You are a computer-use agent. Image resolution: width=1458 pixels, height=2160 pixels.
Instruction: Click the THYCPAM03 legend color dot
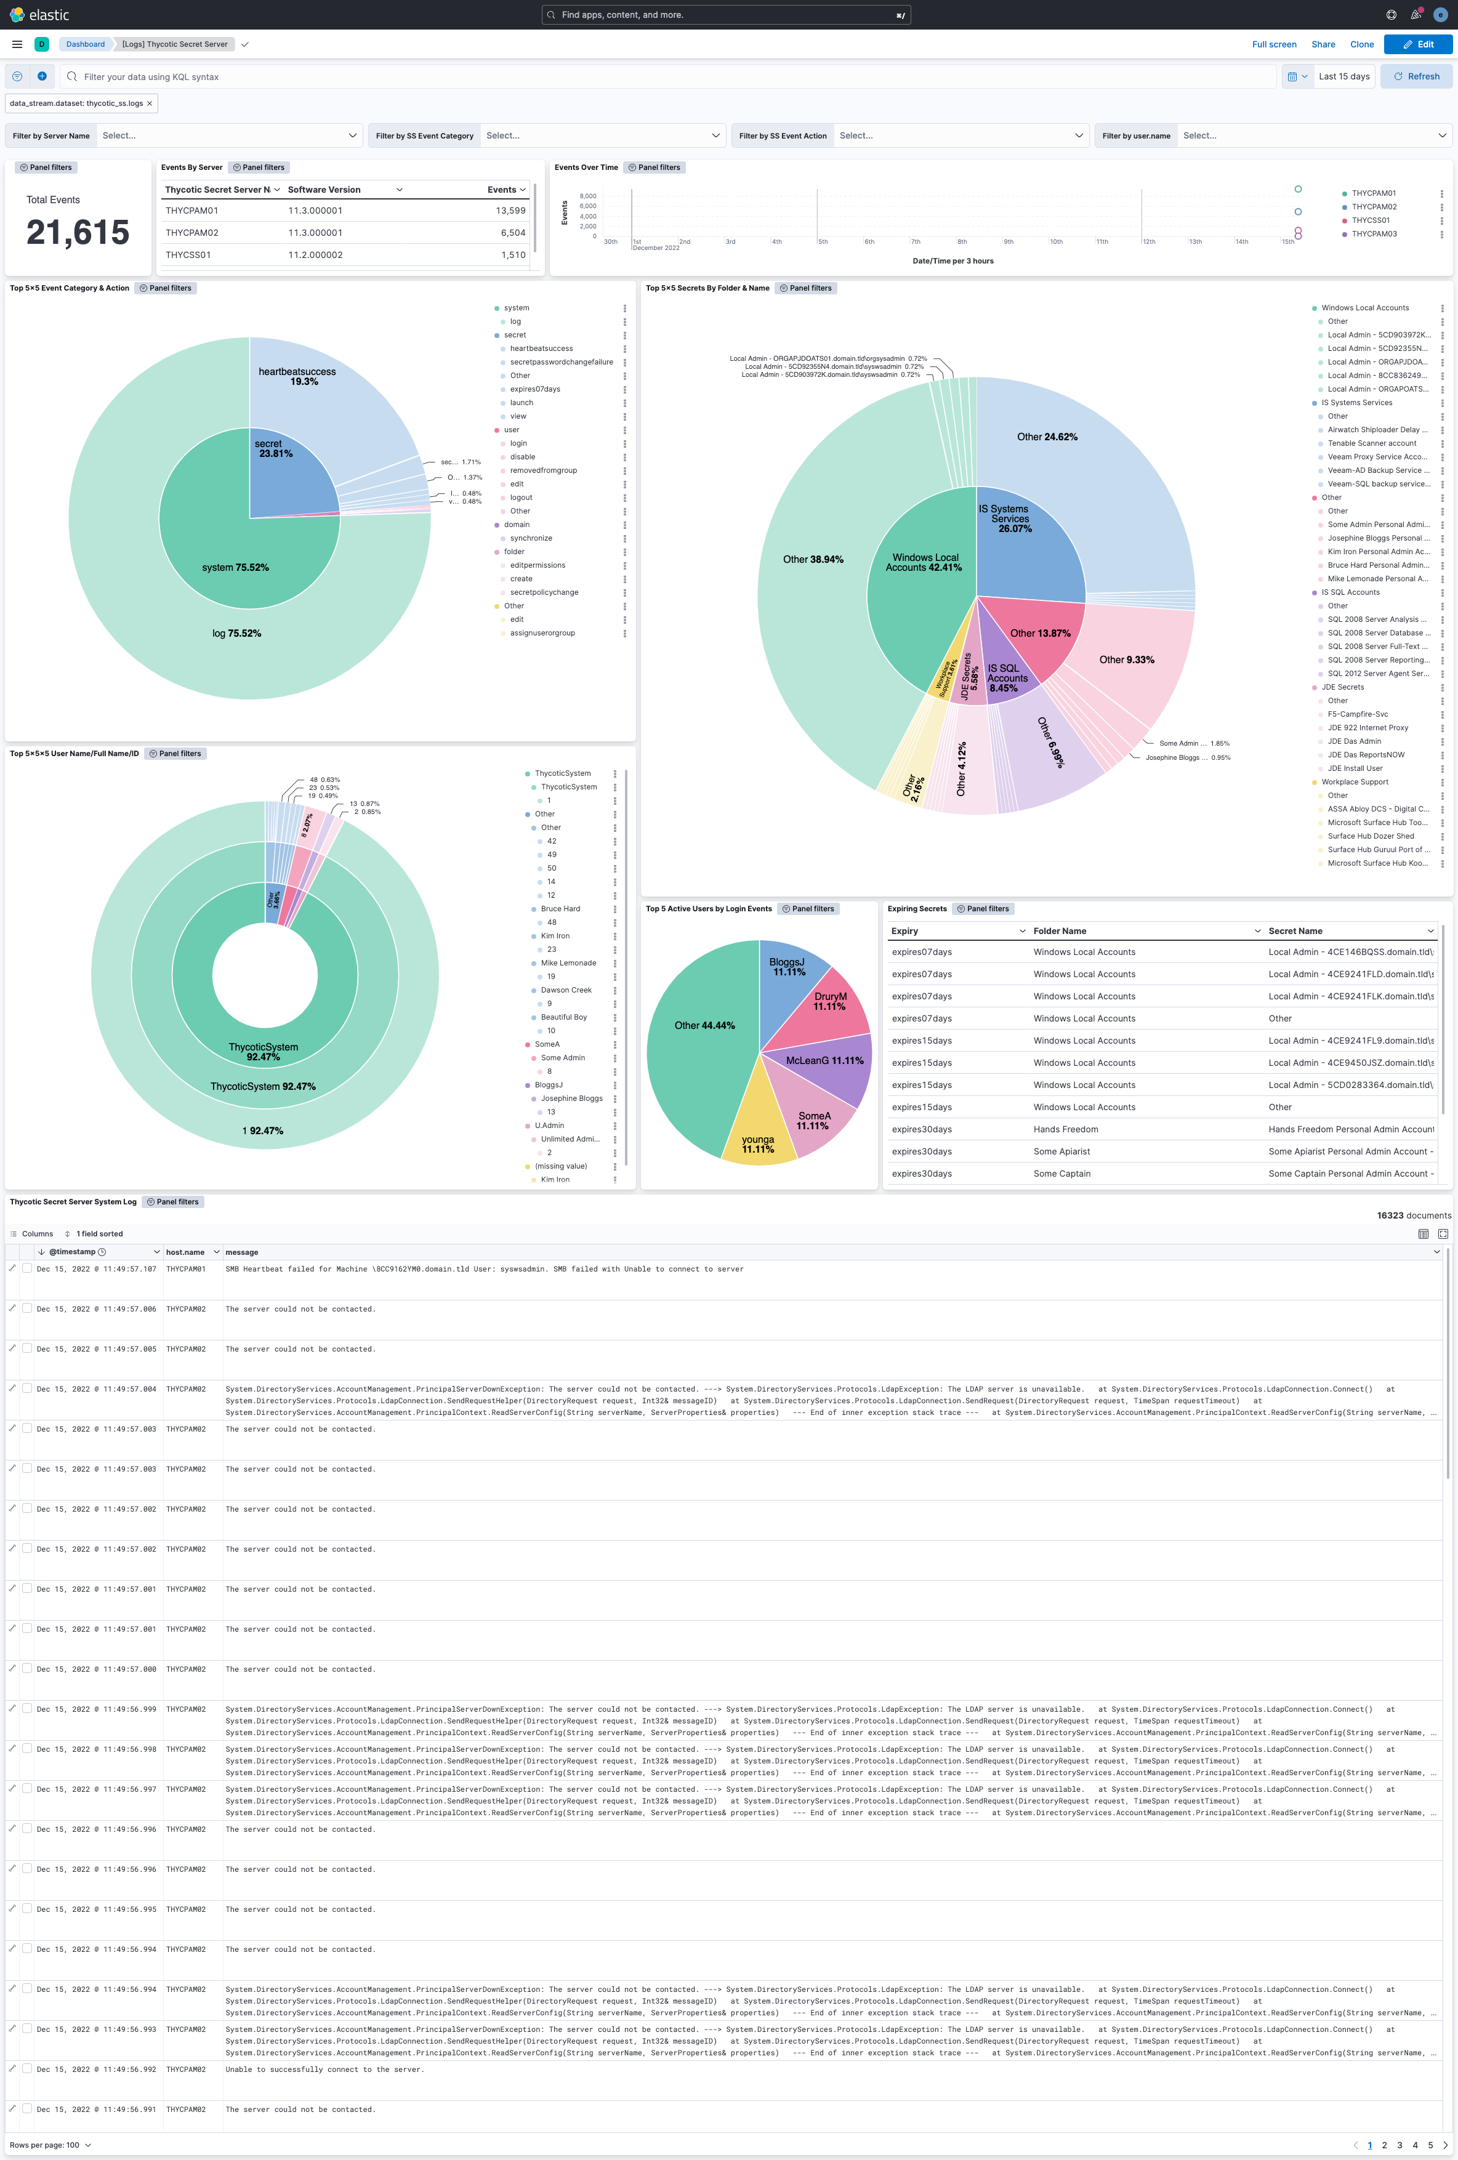[1343, 234]
